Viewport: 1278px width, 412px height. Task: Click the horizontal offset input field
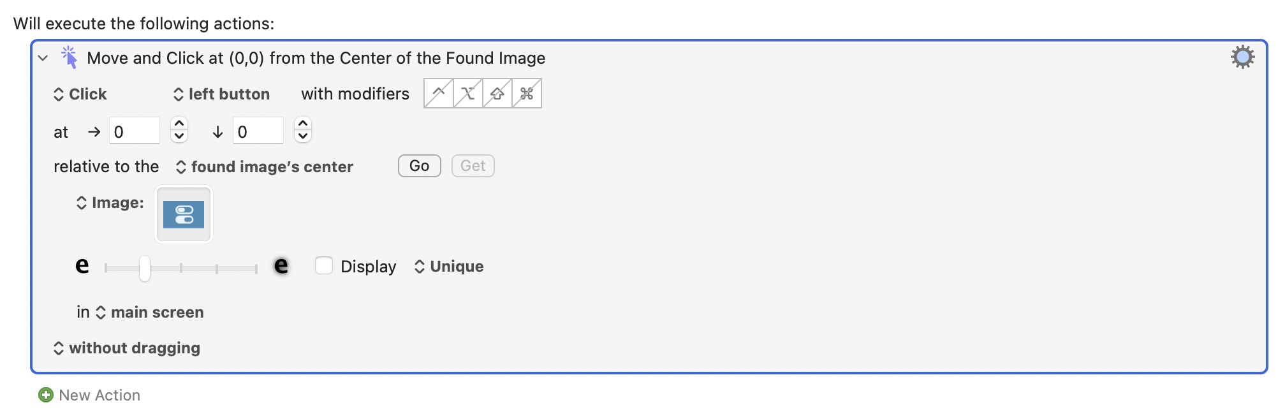click(134, 131)
